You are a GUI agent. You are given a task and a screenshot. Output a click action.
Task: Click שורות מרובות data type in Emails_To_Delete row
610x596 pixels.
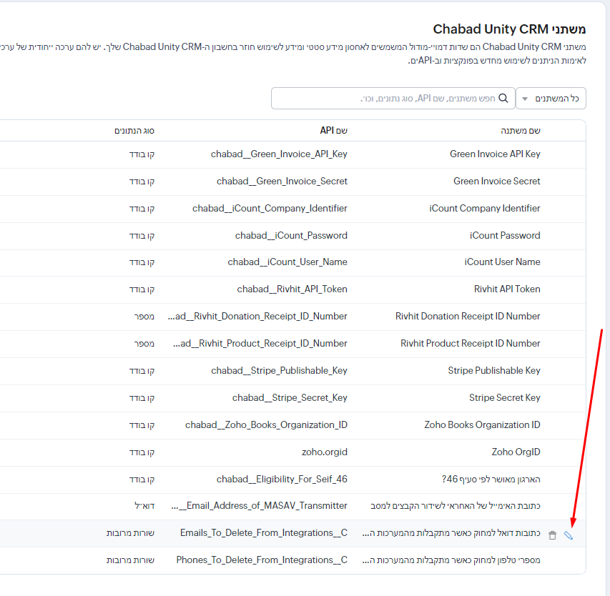click(130, 533)
